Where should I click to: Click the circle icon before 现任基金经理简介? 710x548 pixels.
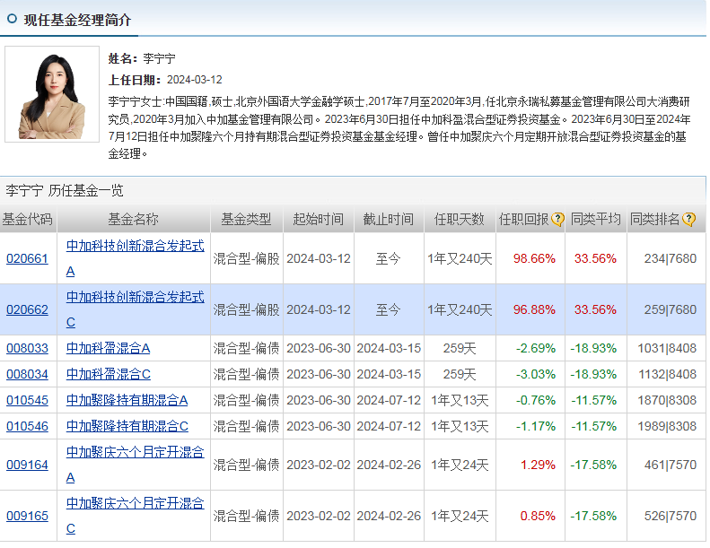(12, 19)
